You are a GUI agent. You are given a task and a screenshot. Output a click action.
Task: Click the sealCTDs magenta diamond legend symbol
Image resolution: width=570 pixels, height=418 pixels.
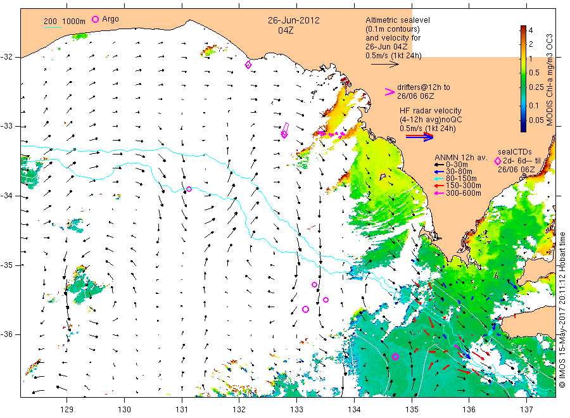498,161
